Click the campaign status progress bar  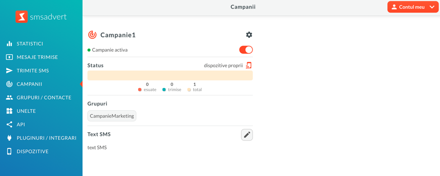(x=170, y=76)
